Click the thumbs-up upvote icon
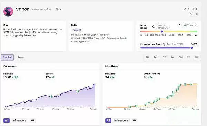 coord(185,9)
